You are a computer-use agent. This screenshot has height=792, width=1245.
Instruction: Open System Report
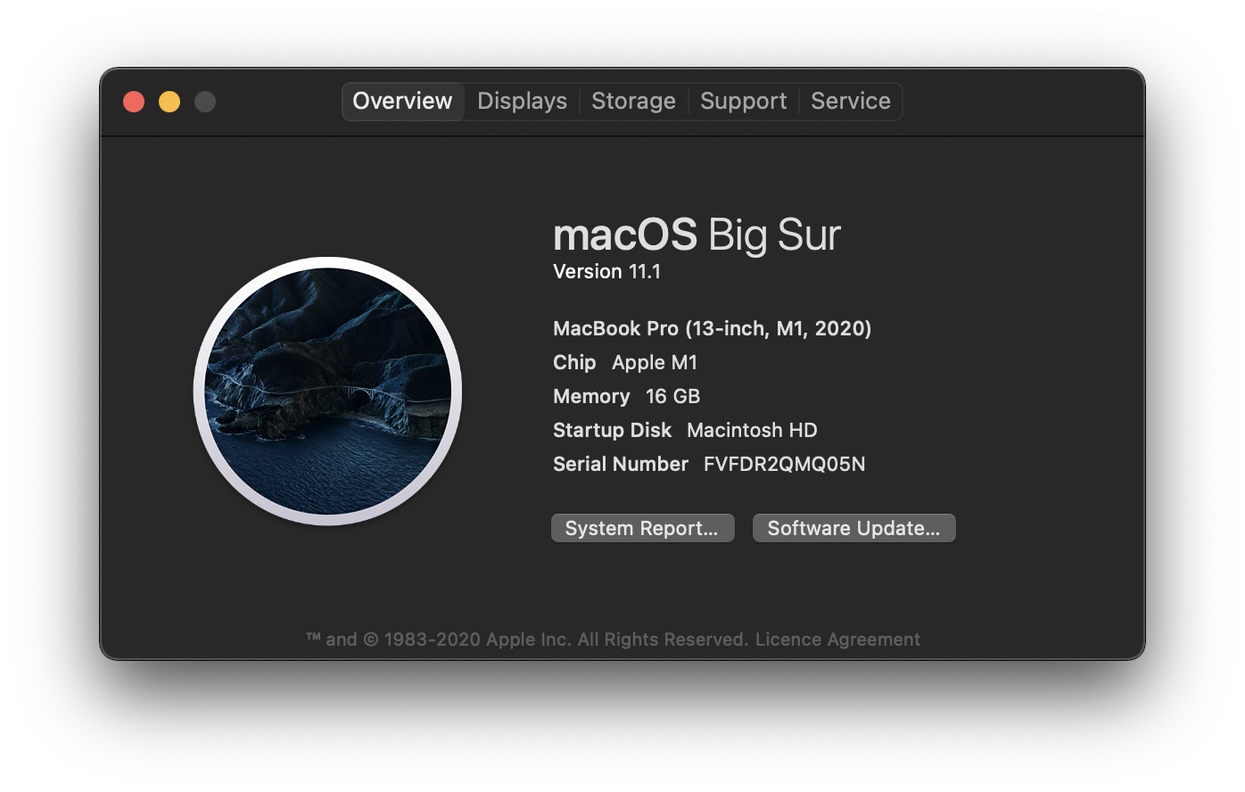click(x=642, y=527)
